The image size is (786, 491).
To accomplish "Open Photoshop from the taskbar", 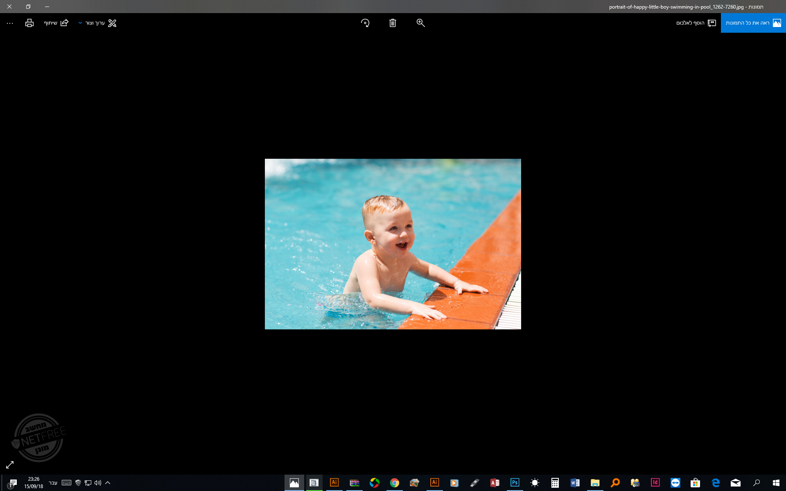I will coord(515,483).
